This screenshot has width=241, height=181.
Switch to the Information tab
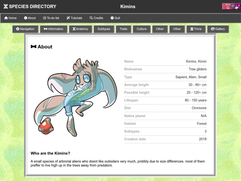pyautogui.click(x=54, y=29)
